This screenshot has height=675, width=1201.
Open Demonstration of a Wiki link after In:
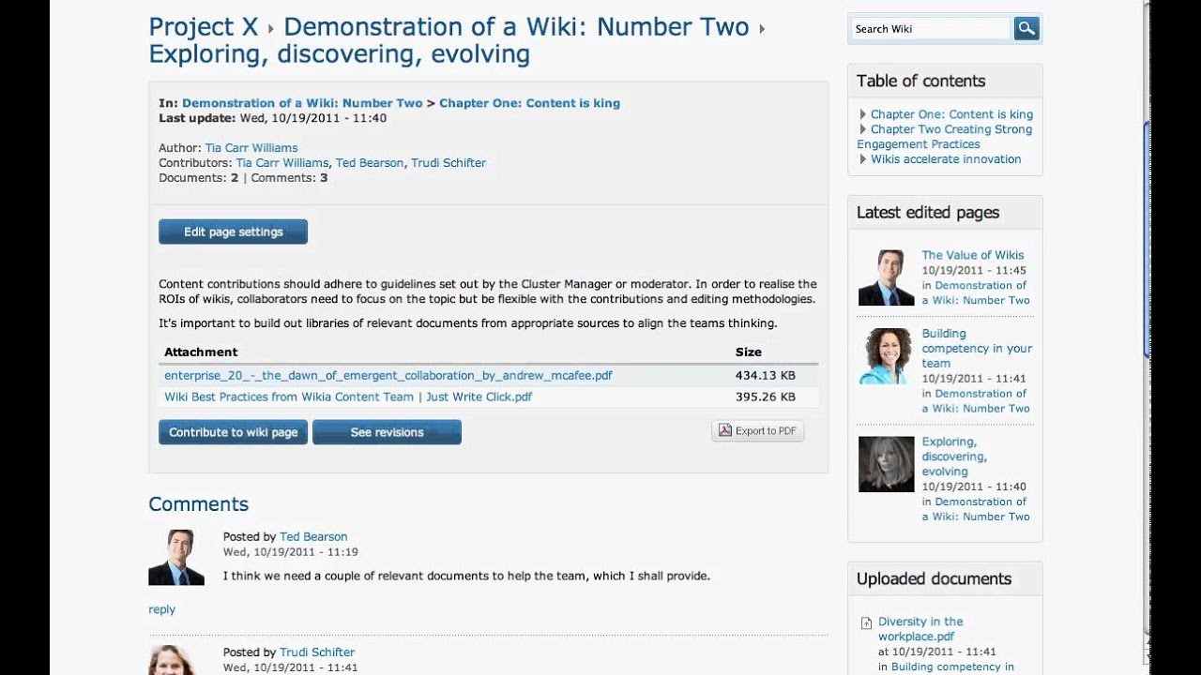[x=302, y=103]
